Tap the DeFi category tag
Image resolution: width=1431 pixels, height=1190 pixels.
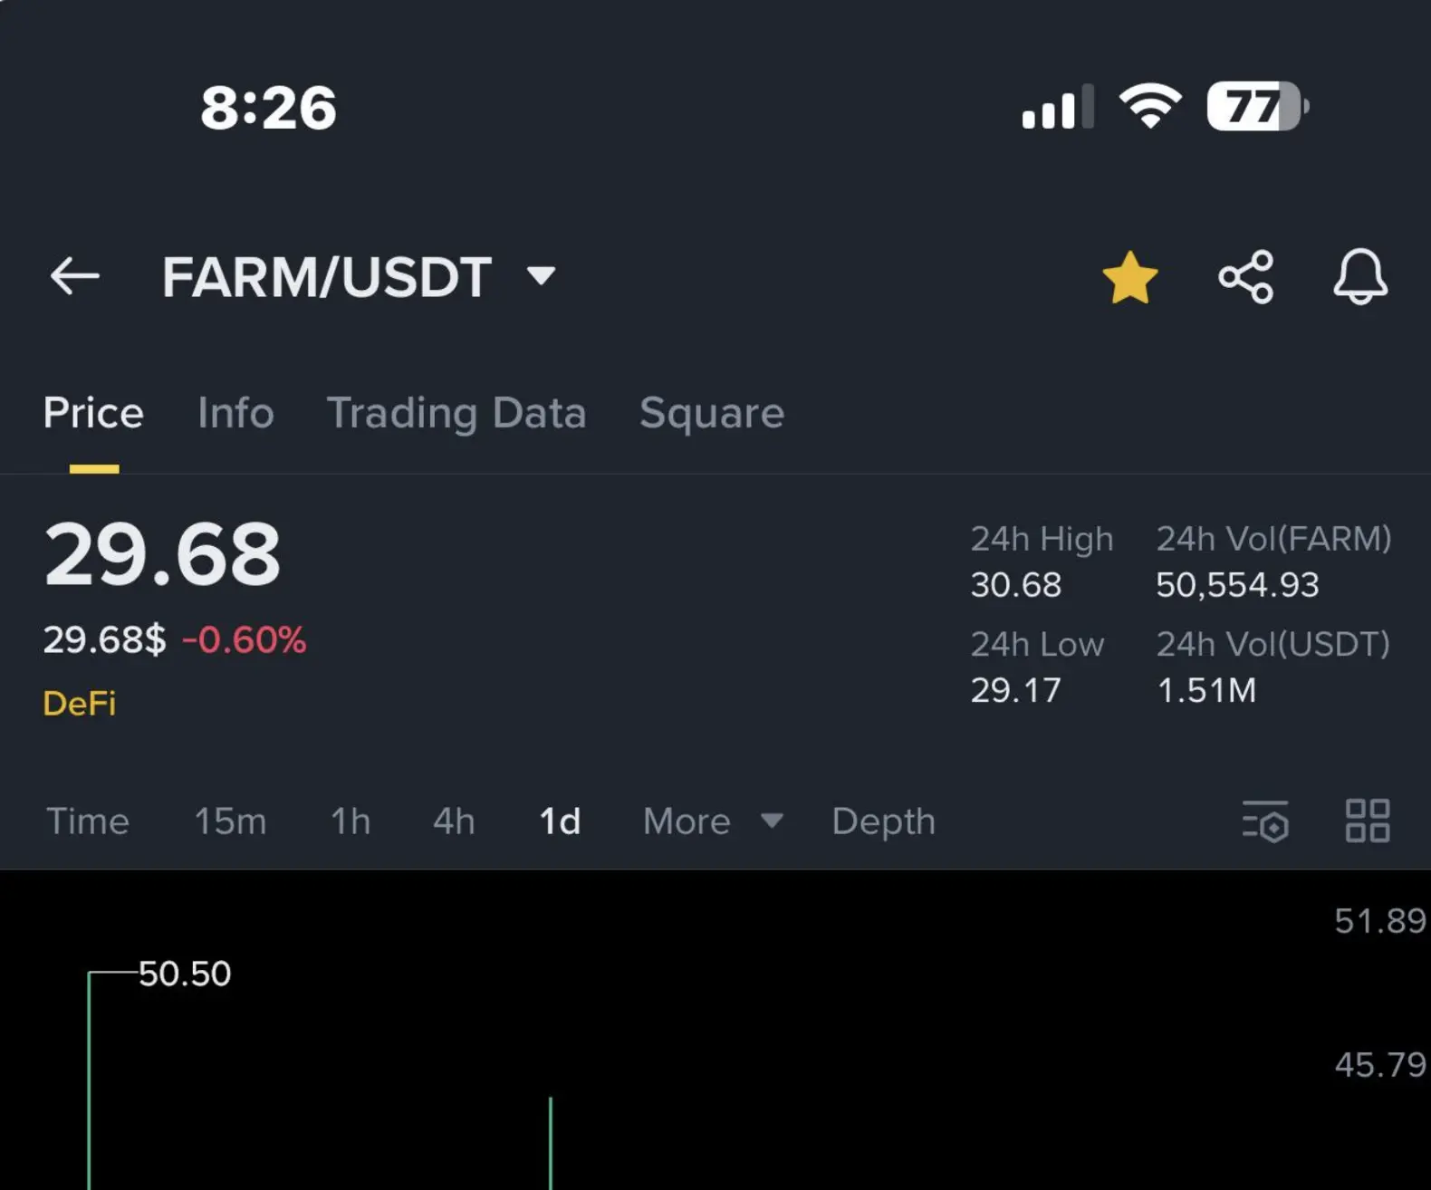(x=80, y=704)
